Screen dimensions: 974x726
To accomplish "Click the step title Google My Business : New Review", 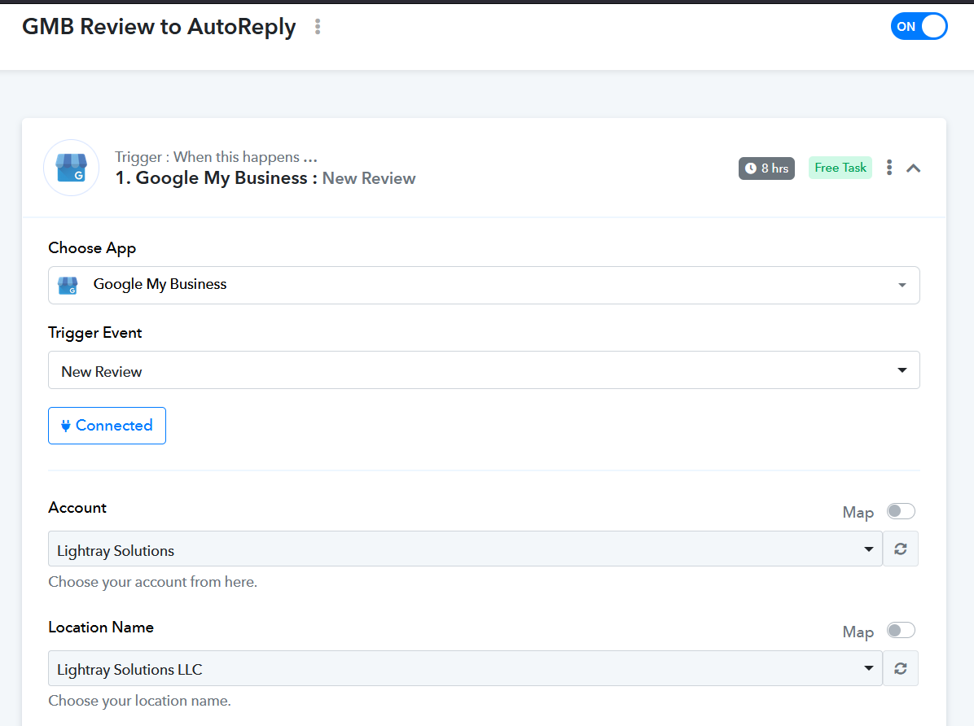I will (265, 178).
